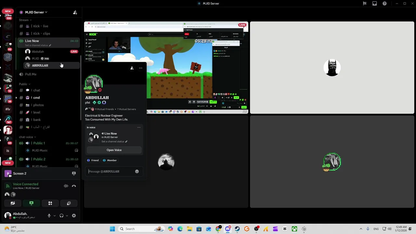Toggle camera on in voice panel
416x234 pixels.
[13, 203]
